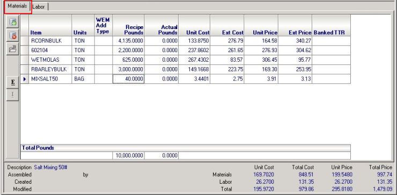Click the Total Pounds footer label
This screenshot has height=195, width=397.
click(x=38, y=148)
